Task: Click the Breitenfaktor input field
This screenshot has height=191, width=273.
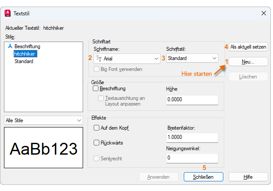Action: tap(192, 138)
